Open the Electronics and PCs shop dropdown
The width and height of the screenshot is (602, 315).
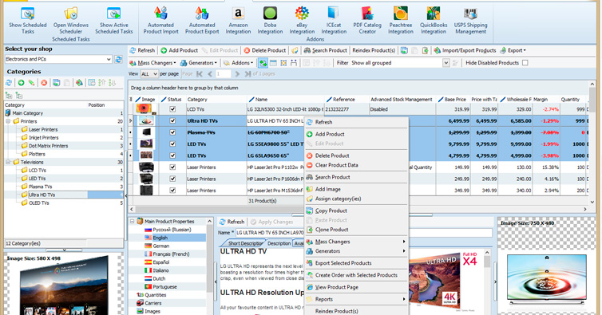(109, 60)
